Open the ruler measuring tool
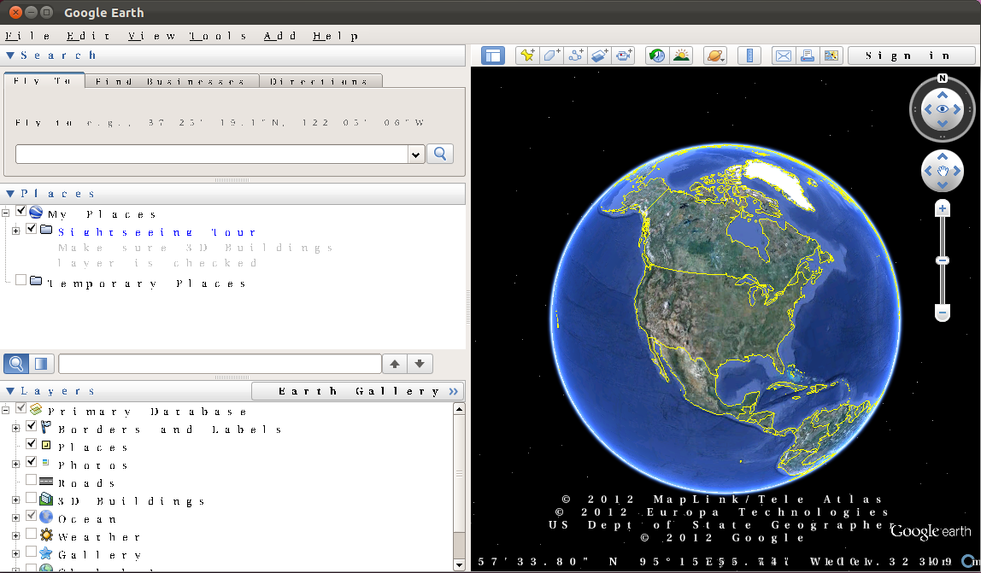The width and height of the screenshot is (981, 573). click(x=749, y=56)
